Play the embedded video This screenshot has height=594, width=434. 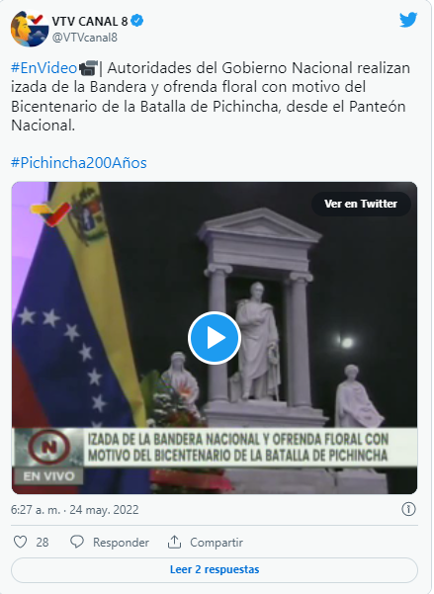[215, 338]
